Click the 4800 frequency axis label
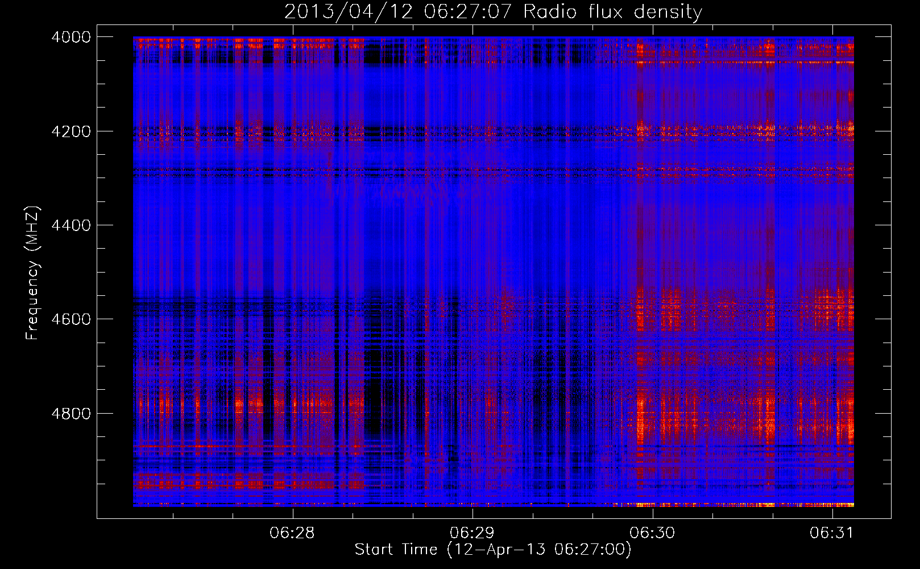Image resolution: width=920 pixels, height=569 pixels. [72, 413]
